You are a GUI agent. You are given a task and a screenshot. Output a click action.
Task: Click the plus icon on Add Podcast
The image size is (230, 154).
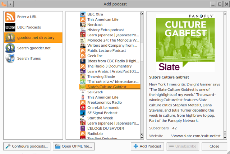(136, 146)
